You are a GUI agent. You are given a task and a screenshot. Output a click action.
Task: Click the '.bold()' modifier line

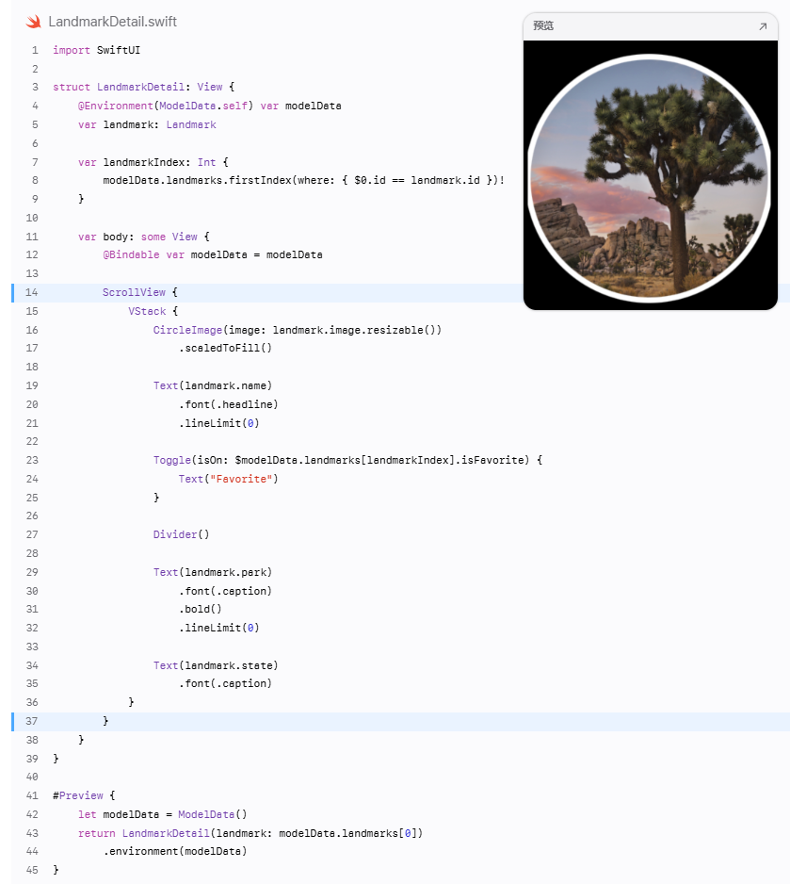tap(201, 609)
